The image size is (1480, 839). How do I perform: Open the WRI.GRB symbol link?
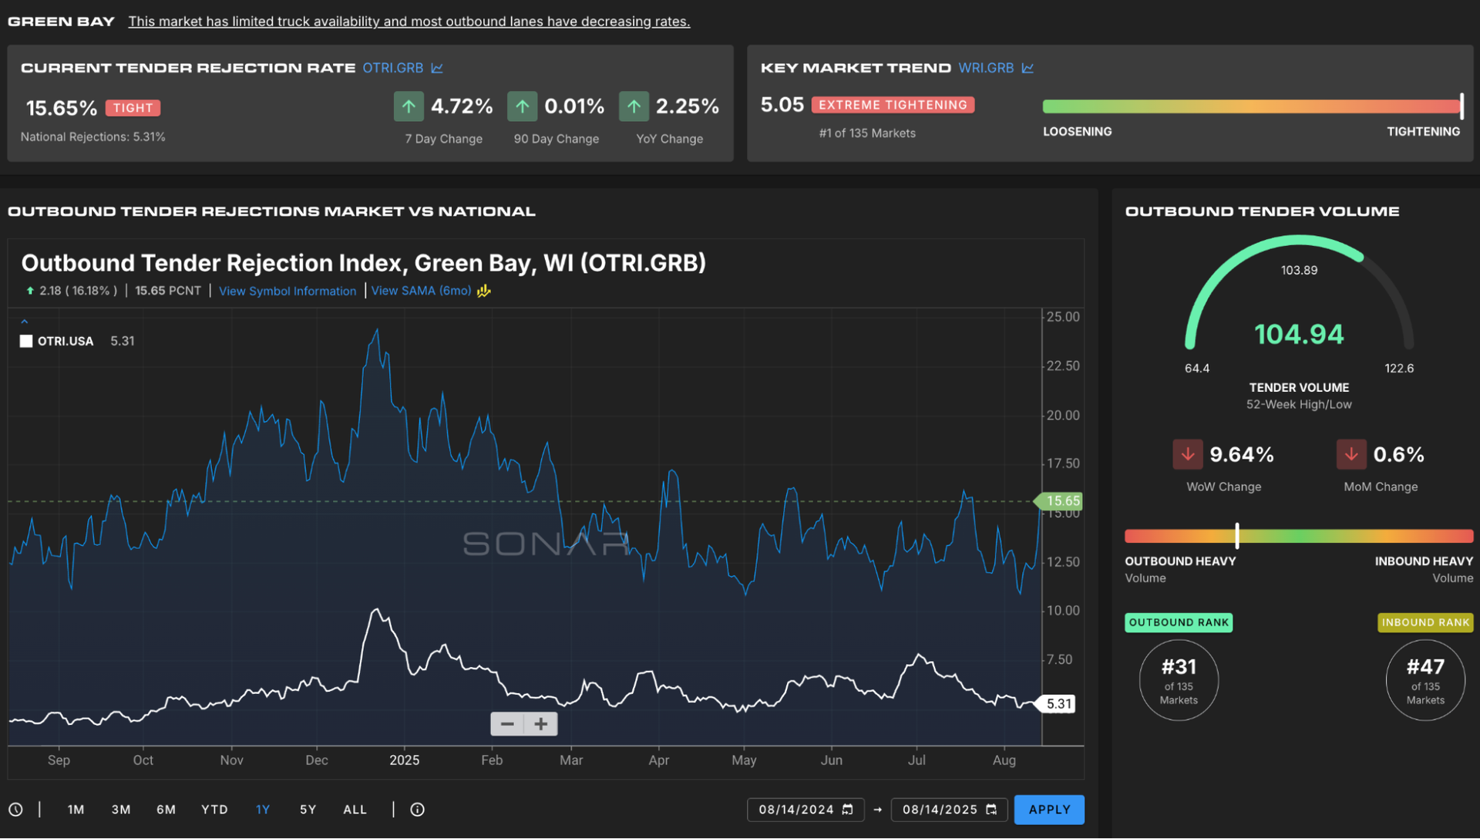pyautogui.click(x=986, y=68)
